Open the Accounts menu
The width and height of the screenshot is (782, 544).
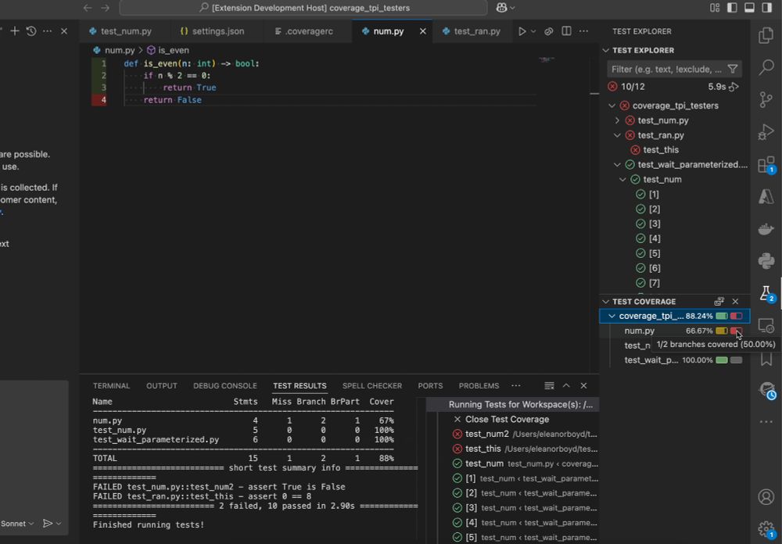click(x=766, y=496)
